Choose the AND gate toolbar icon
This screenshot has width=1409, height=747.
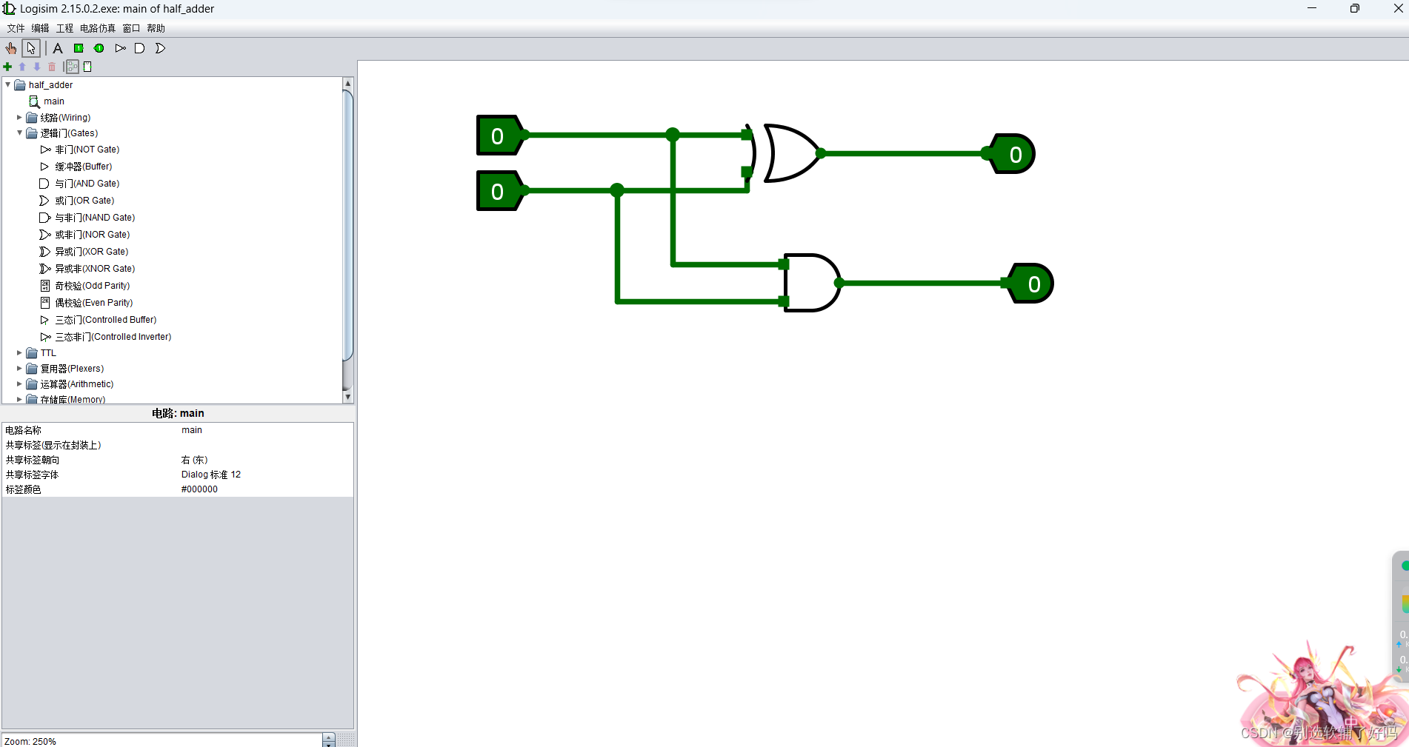point(139,48)
